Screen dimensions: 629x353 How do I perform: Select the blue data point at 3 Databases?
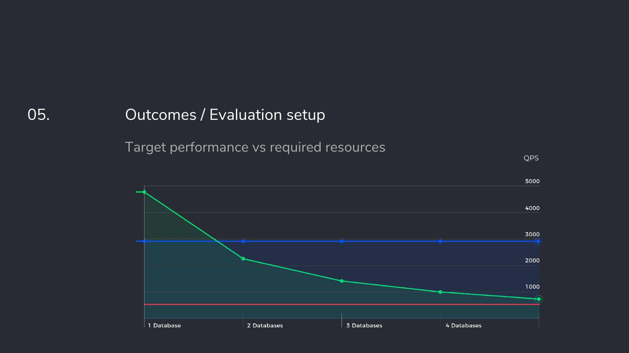click(x=342, y=241)
